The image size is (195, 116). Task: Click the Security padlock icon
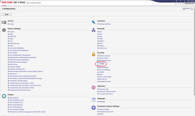(x=94, y=54)
